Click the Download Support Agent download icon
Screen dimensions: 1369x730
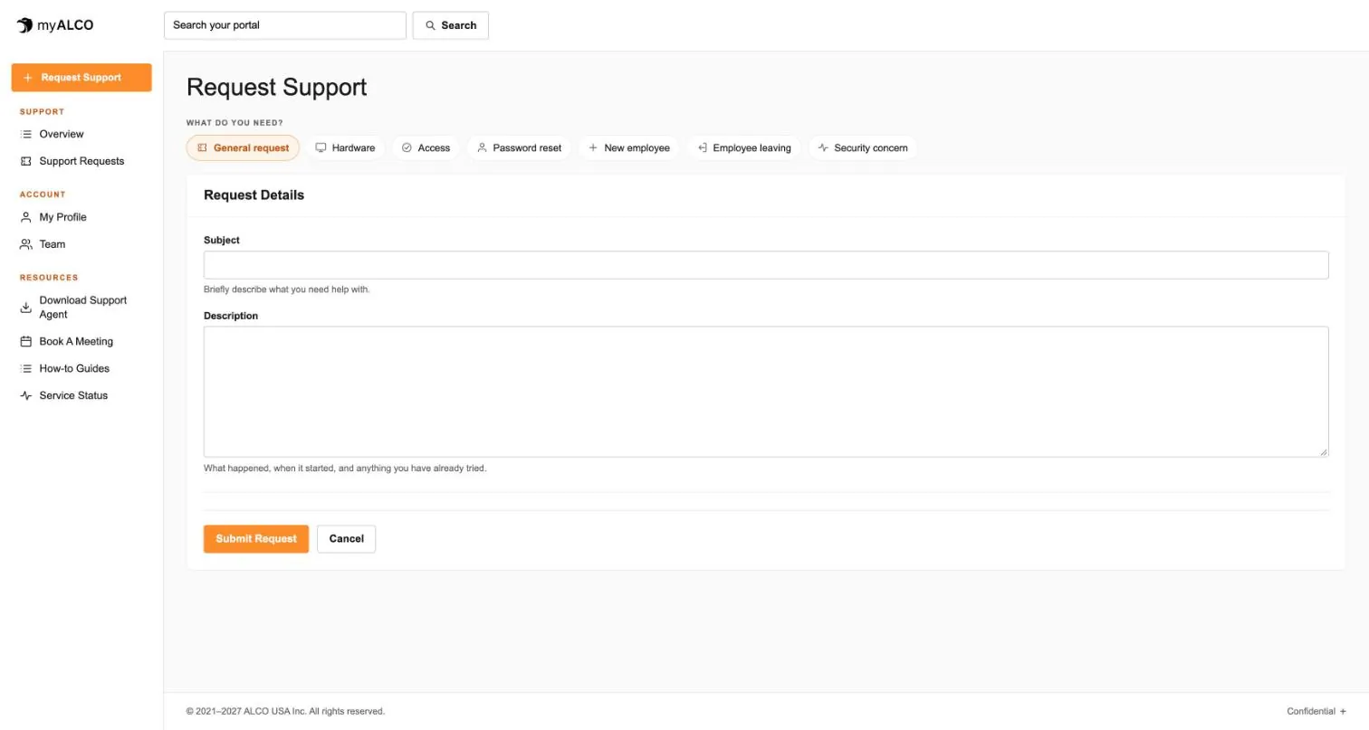[26, 308]
